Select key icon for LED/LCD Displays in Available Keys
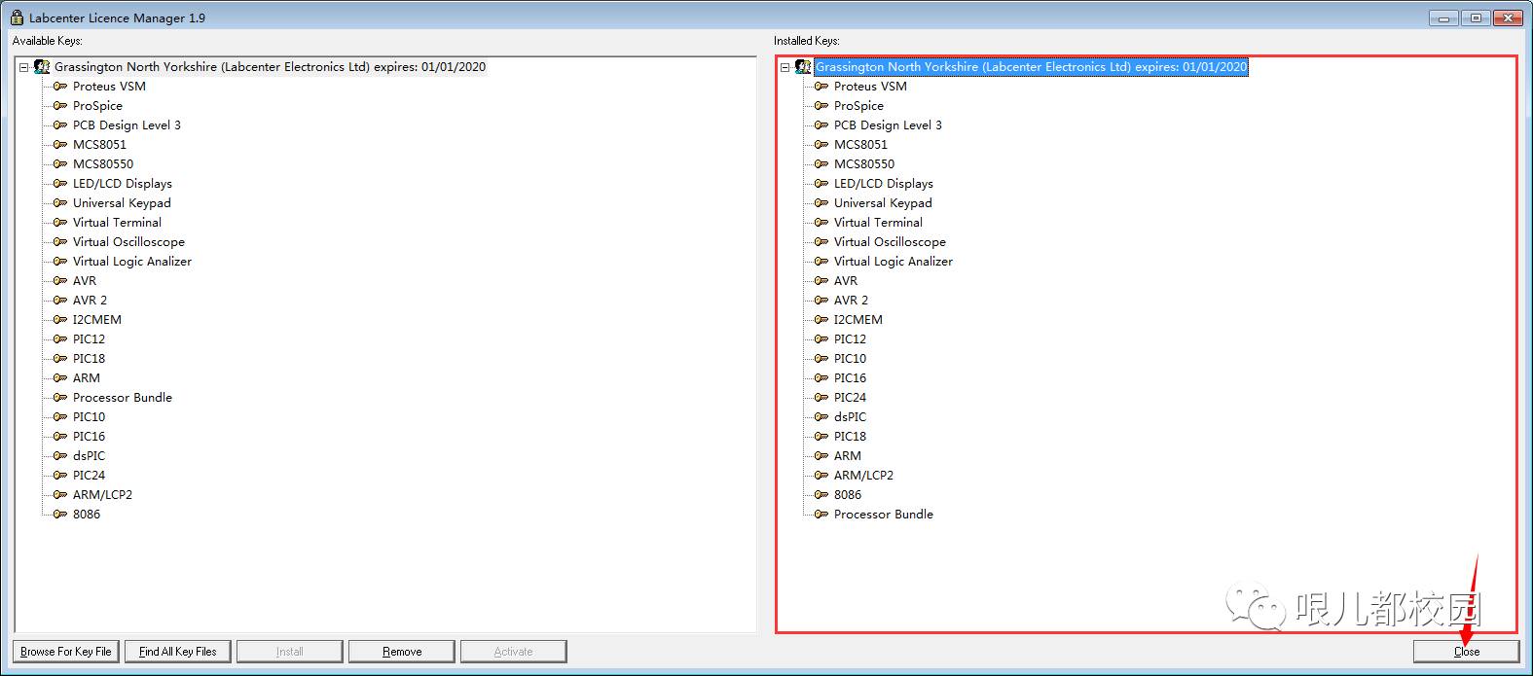This screenshot has height=676, width=1533. pyautogui.click(x=60, y=184)
